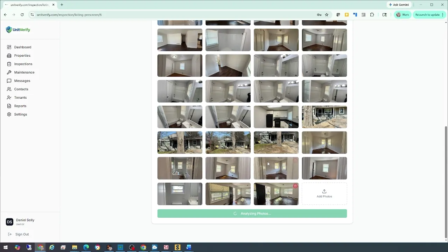Viewport: 448px width, 252px height.
Task: Click the Tenants icon in sidebar
Action: point(9,98)
